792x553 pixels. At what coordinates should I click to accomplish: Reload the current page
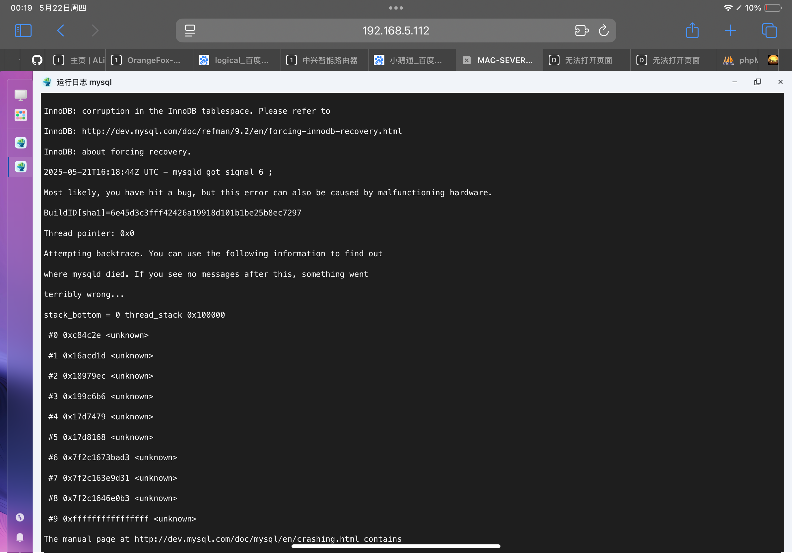point(604,31)
